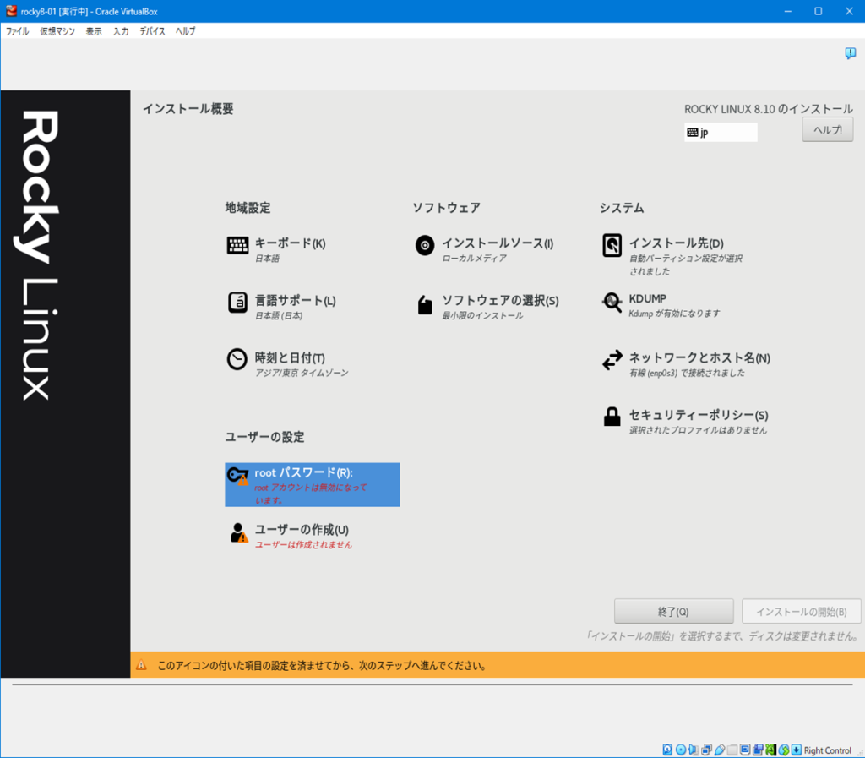The width and height of the screenshot is (865, 758).
Task: Click the window resize grip at bottom-right
Action: [x=861, y=753]
